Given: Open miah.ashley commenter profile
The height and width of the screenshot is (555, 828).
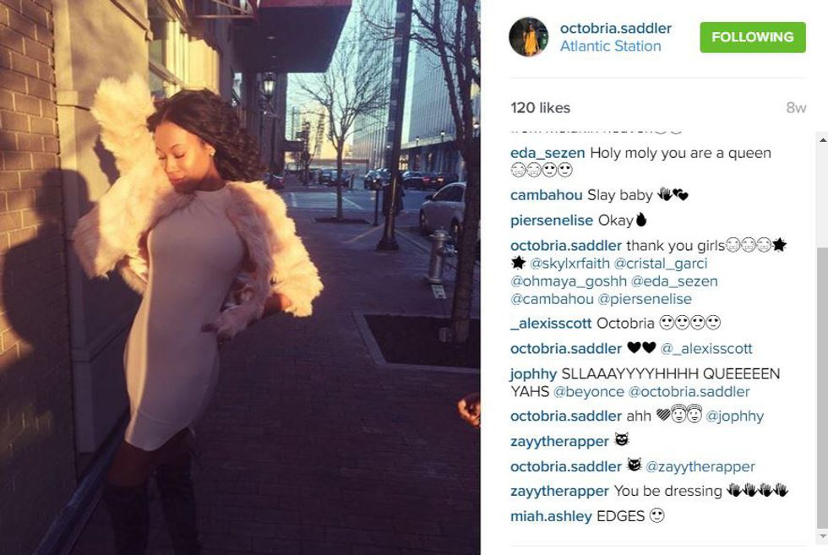Looking at the screenshot, I should point(551,516).
